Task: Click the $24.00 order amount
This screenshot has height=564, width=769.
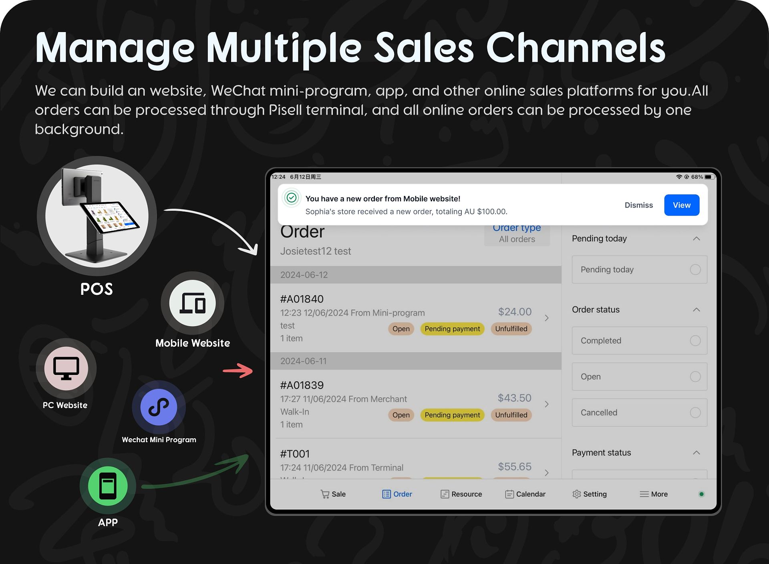Action: point(515,312)
